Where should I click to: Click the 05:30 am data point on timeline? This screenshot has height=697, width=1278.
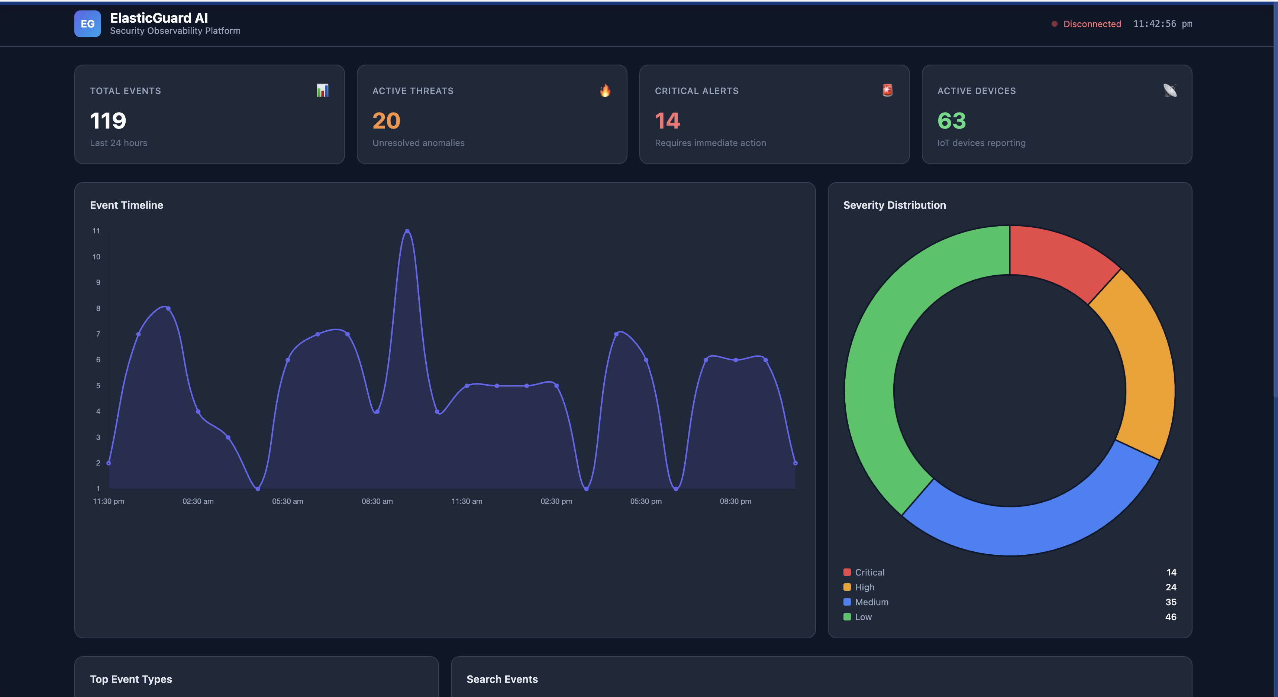[x=288, y=360]
